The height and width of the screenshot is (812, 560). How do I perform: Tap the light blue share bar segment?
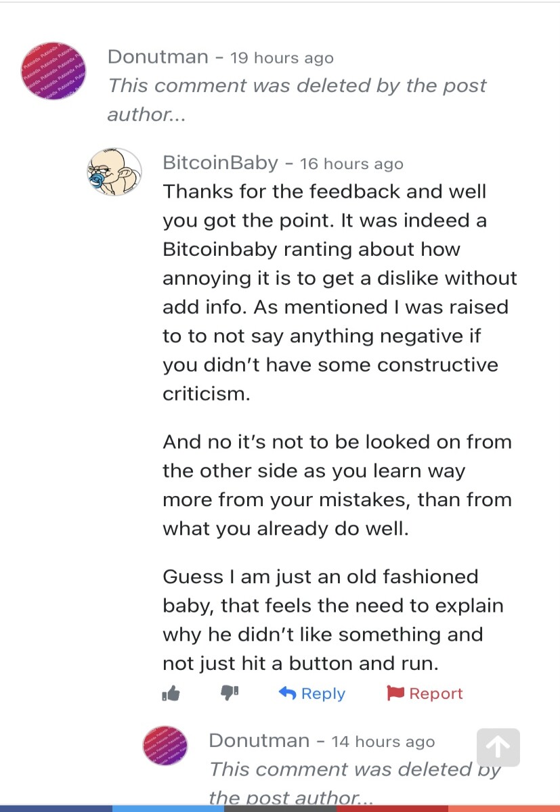point(168,809)
